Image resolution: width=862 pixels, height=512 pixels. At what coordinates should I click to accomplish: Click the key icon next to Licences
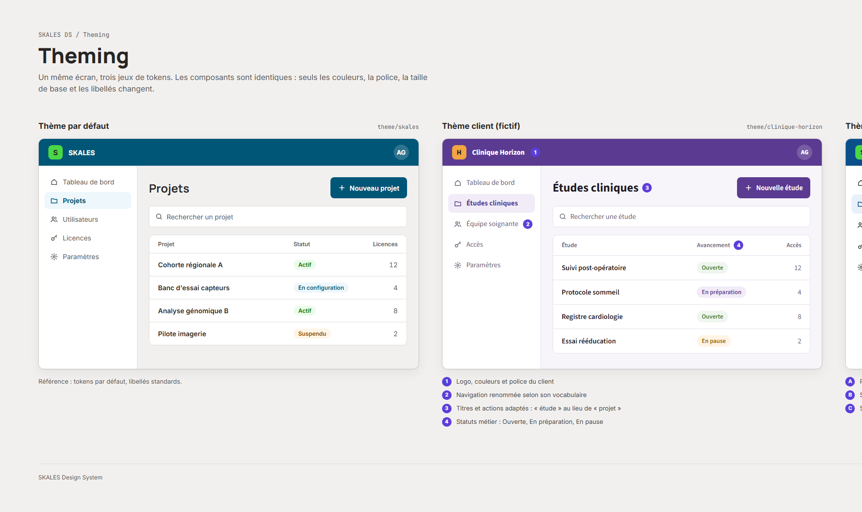click(x=54, y=238)
